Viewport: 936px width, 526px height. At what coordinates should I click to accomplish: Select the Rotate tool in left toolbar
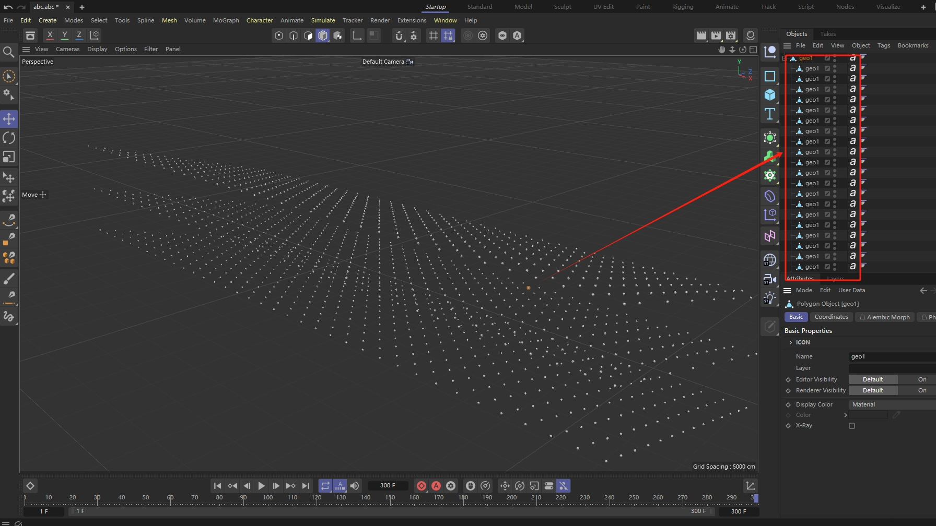coord(9,138)
